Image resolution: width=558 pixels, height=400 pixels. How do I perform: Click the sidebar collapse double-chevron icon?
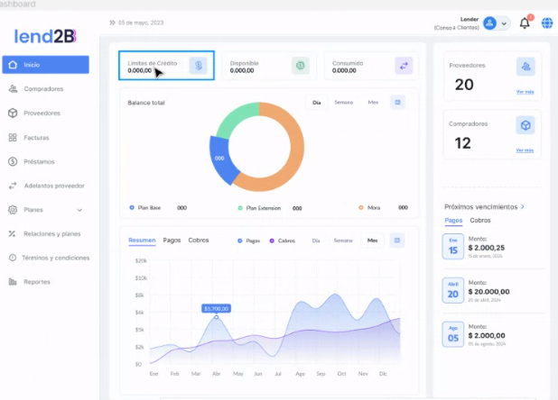point(112,23)
